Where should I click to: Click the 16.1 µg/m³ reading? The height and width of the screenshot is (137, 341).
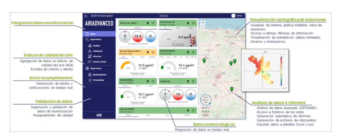click(186, 65)
